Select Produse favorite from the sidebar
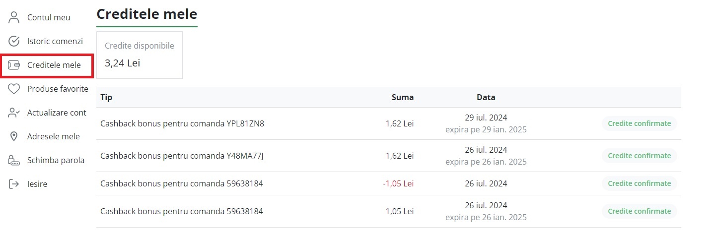 coord(58,89)
